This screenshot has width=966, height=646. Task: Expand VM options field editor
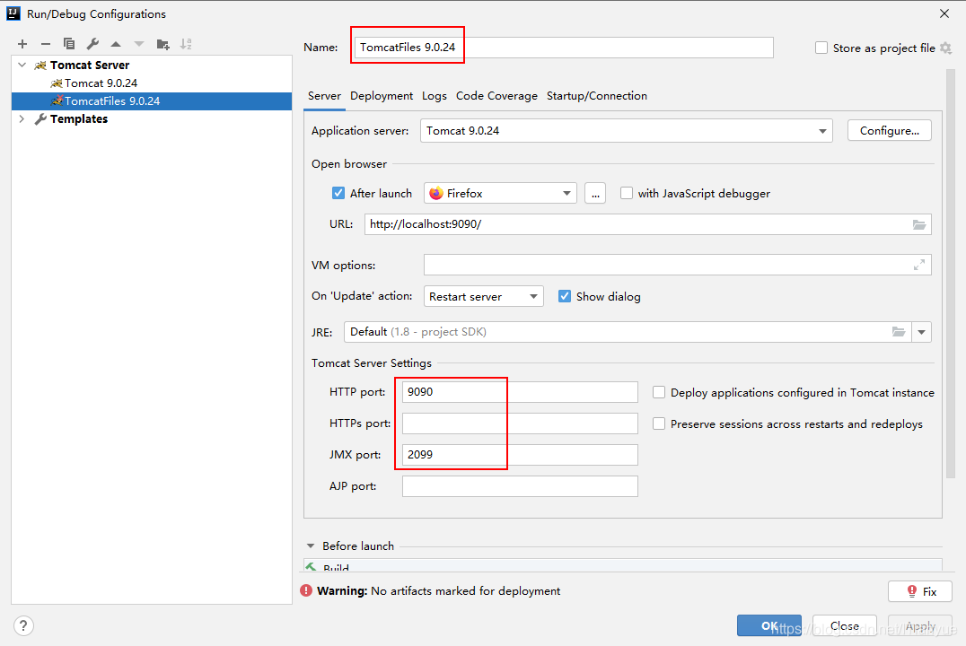click(x=919, y=265)
